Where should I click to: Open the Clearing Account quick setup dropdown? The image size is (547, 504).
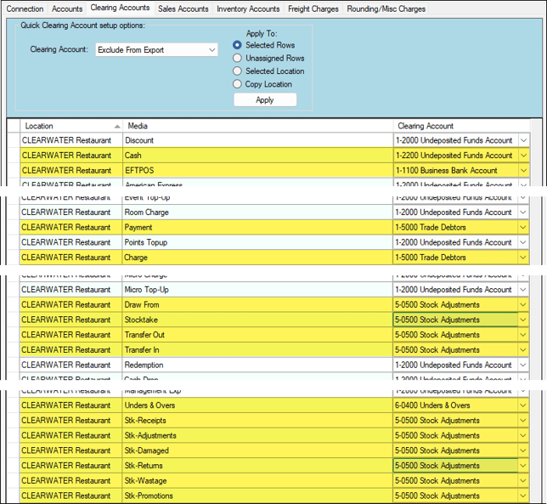click(156, 50)
